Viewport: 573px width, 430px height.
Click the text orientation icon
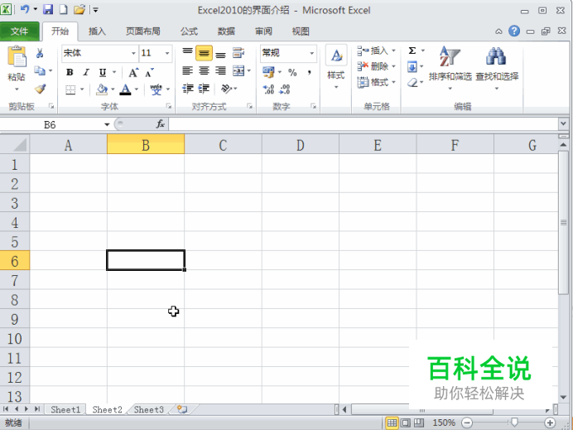(x=227, y=89)
